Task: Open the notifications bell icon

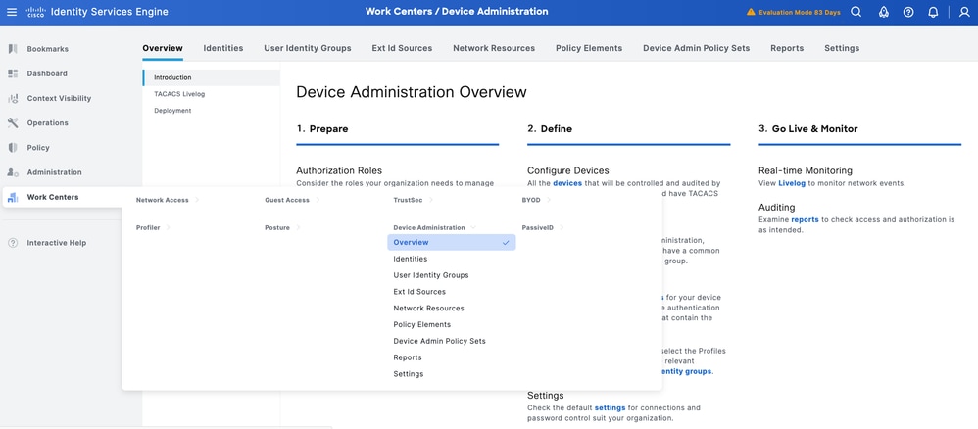Action: 933,12
